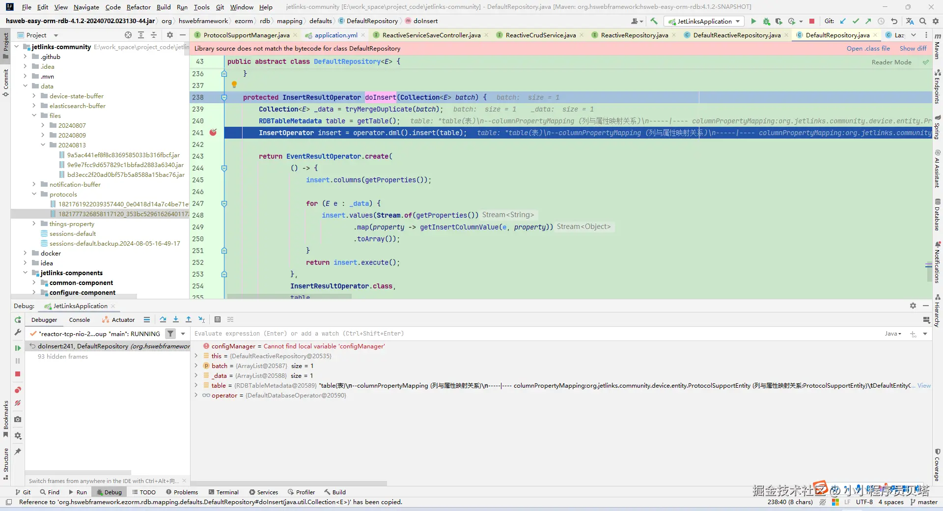Rerun JetLinksApplication debug session
Screen dimensions: 943x511
tap(18, 319)
